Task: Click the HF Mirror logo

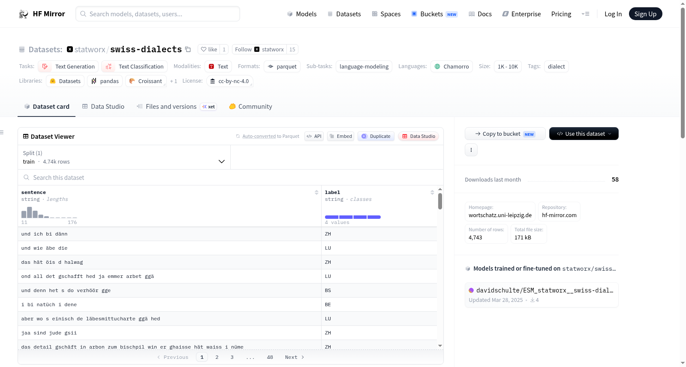Action: (42, 14)
